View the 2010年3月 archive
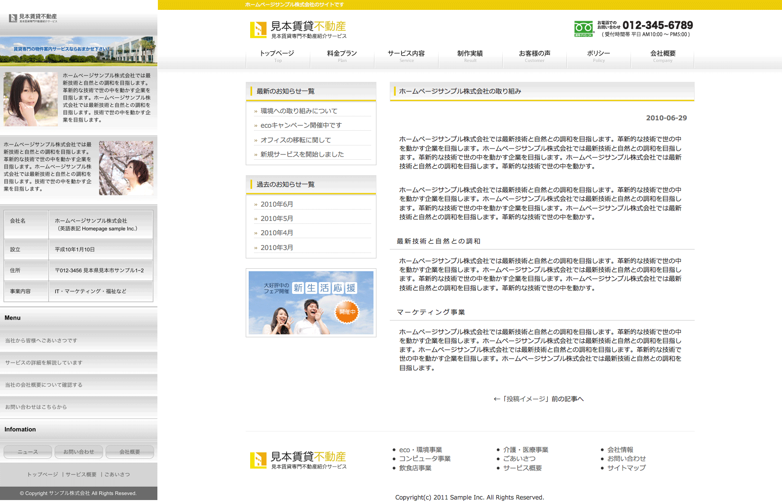The image size is (782, 503). [277, 248]
